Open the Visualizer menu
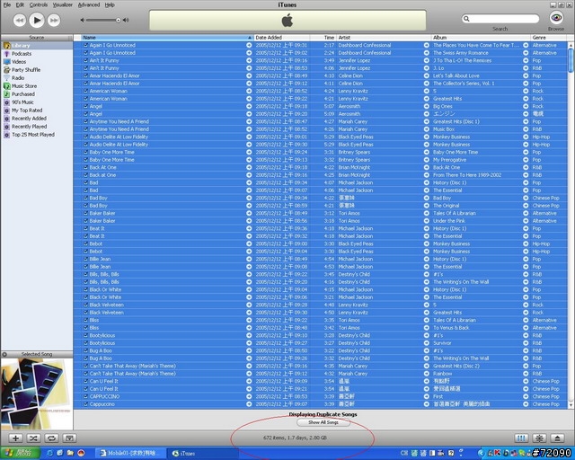 [63, 4]
